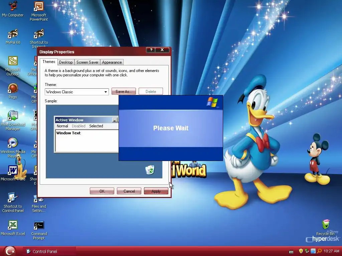This screenshot has height=256, width=342.
Task: Switch to the Appearance tab
Action: coord(112,62)
